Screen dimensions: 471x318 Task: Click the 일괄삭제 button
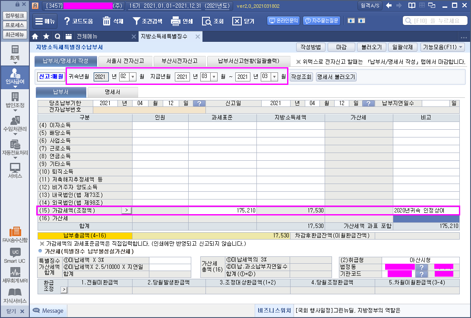pos(402,47)
